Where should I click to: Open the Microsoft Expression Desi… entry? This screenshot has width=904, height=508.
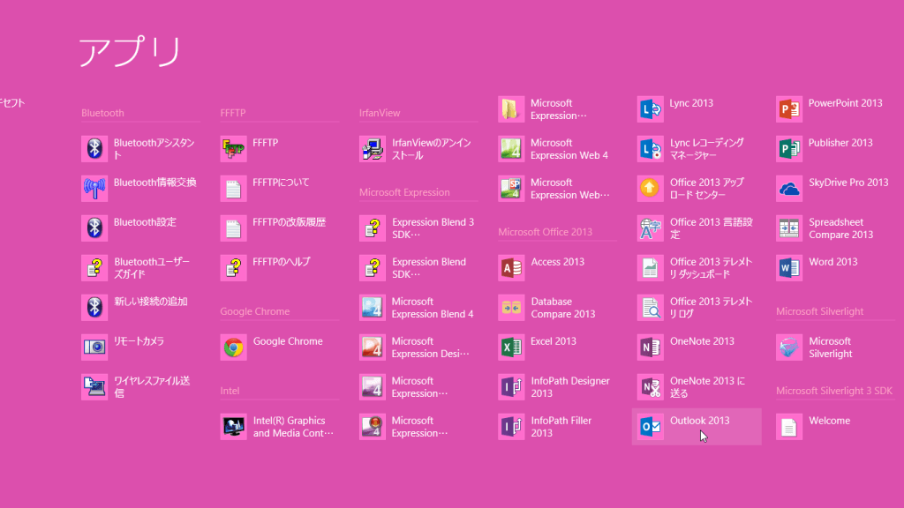tap(415, 347)
